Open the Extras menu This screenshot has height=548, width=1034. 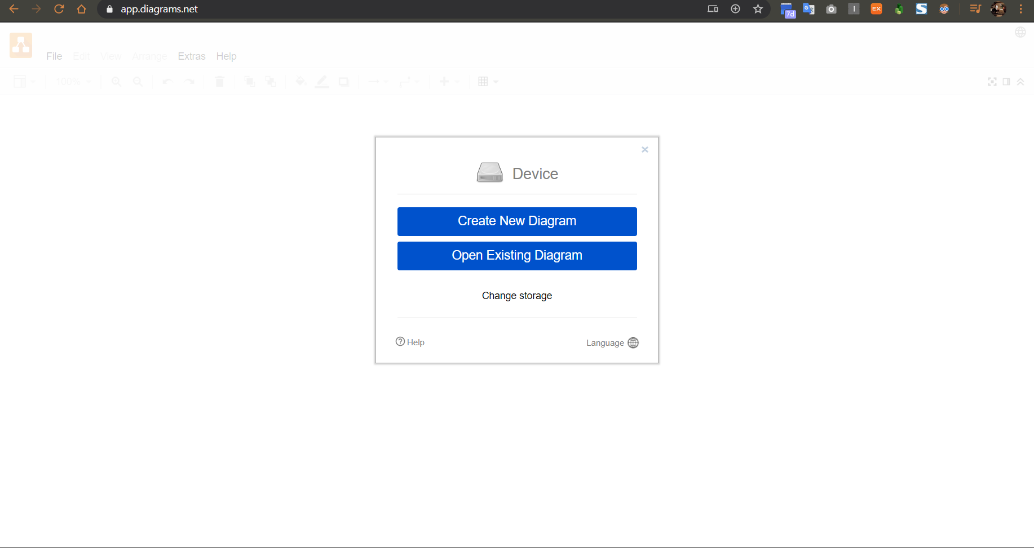pos(192,56)
